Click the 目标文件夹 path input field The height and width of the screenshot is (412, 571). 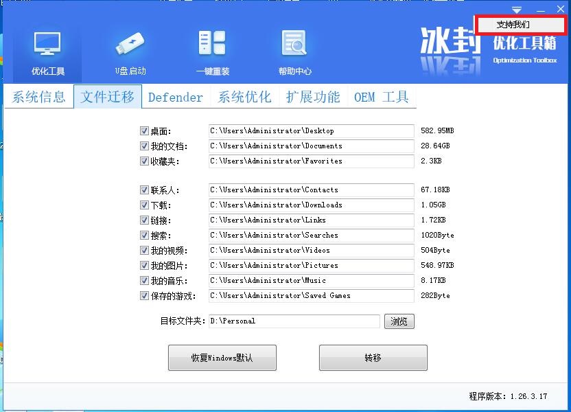pyautogui.click(x=294, y=321)
